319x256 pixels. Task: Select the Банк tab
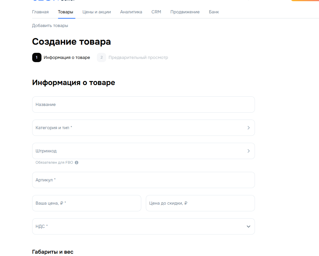click(x=214, y=12)
